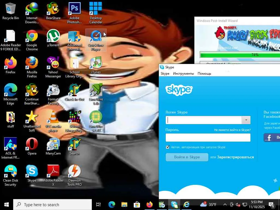Select the QuickTime Player icon
The image size is (280, 210).
96,40
